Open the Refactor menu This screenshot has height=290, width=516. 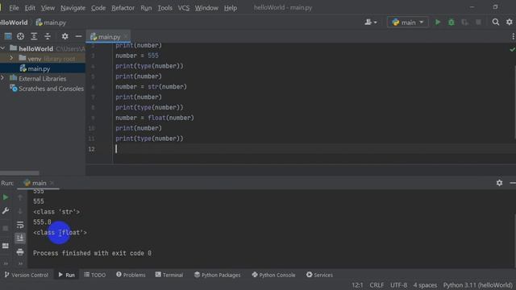(x=123, y=7)
